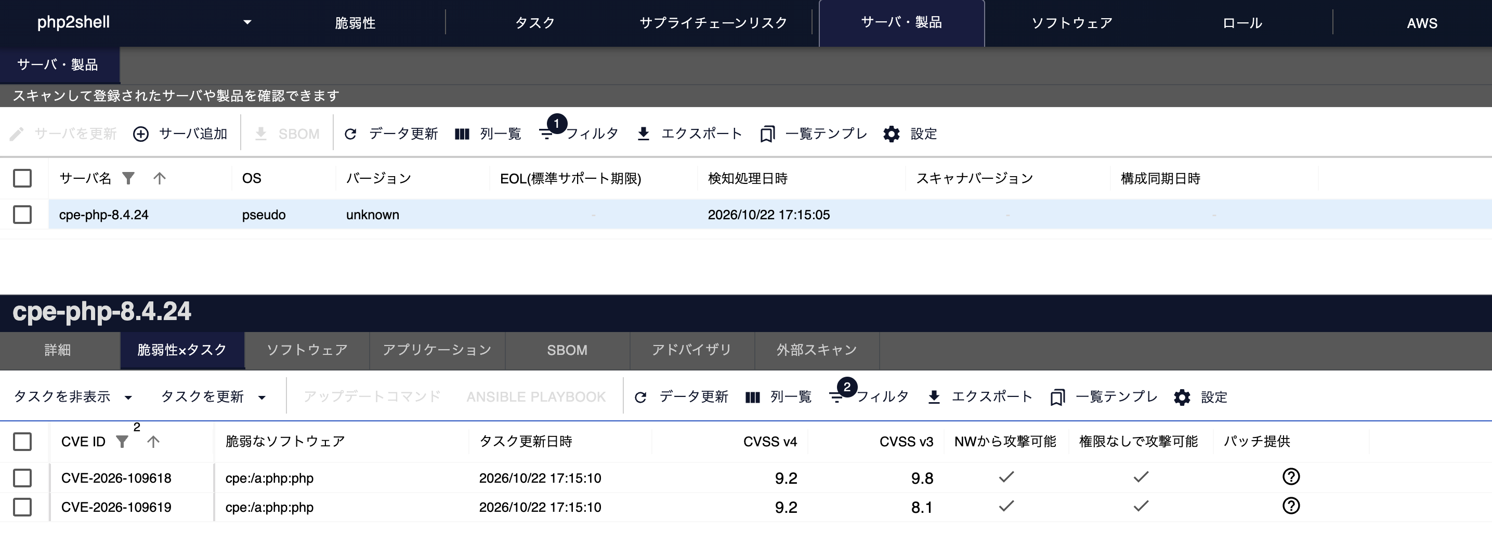Viewport: 1492px width, 557px height.
Task: Click the upper data refresh icon
Action: click(350, 134)
